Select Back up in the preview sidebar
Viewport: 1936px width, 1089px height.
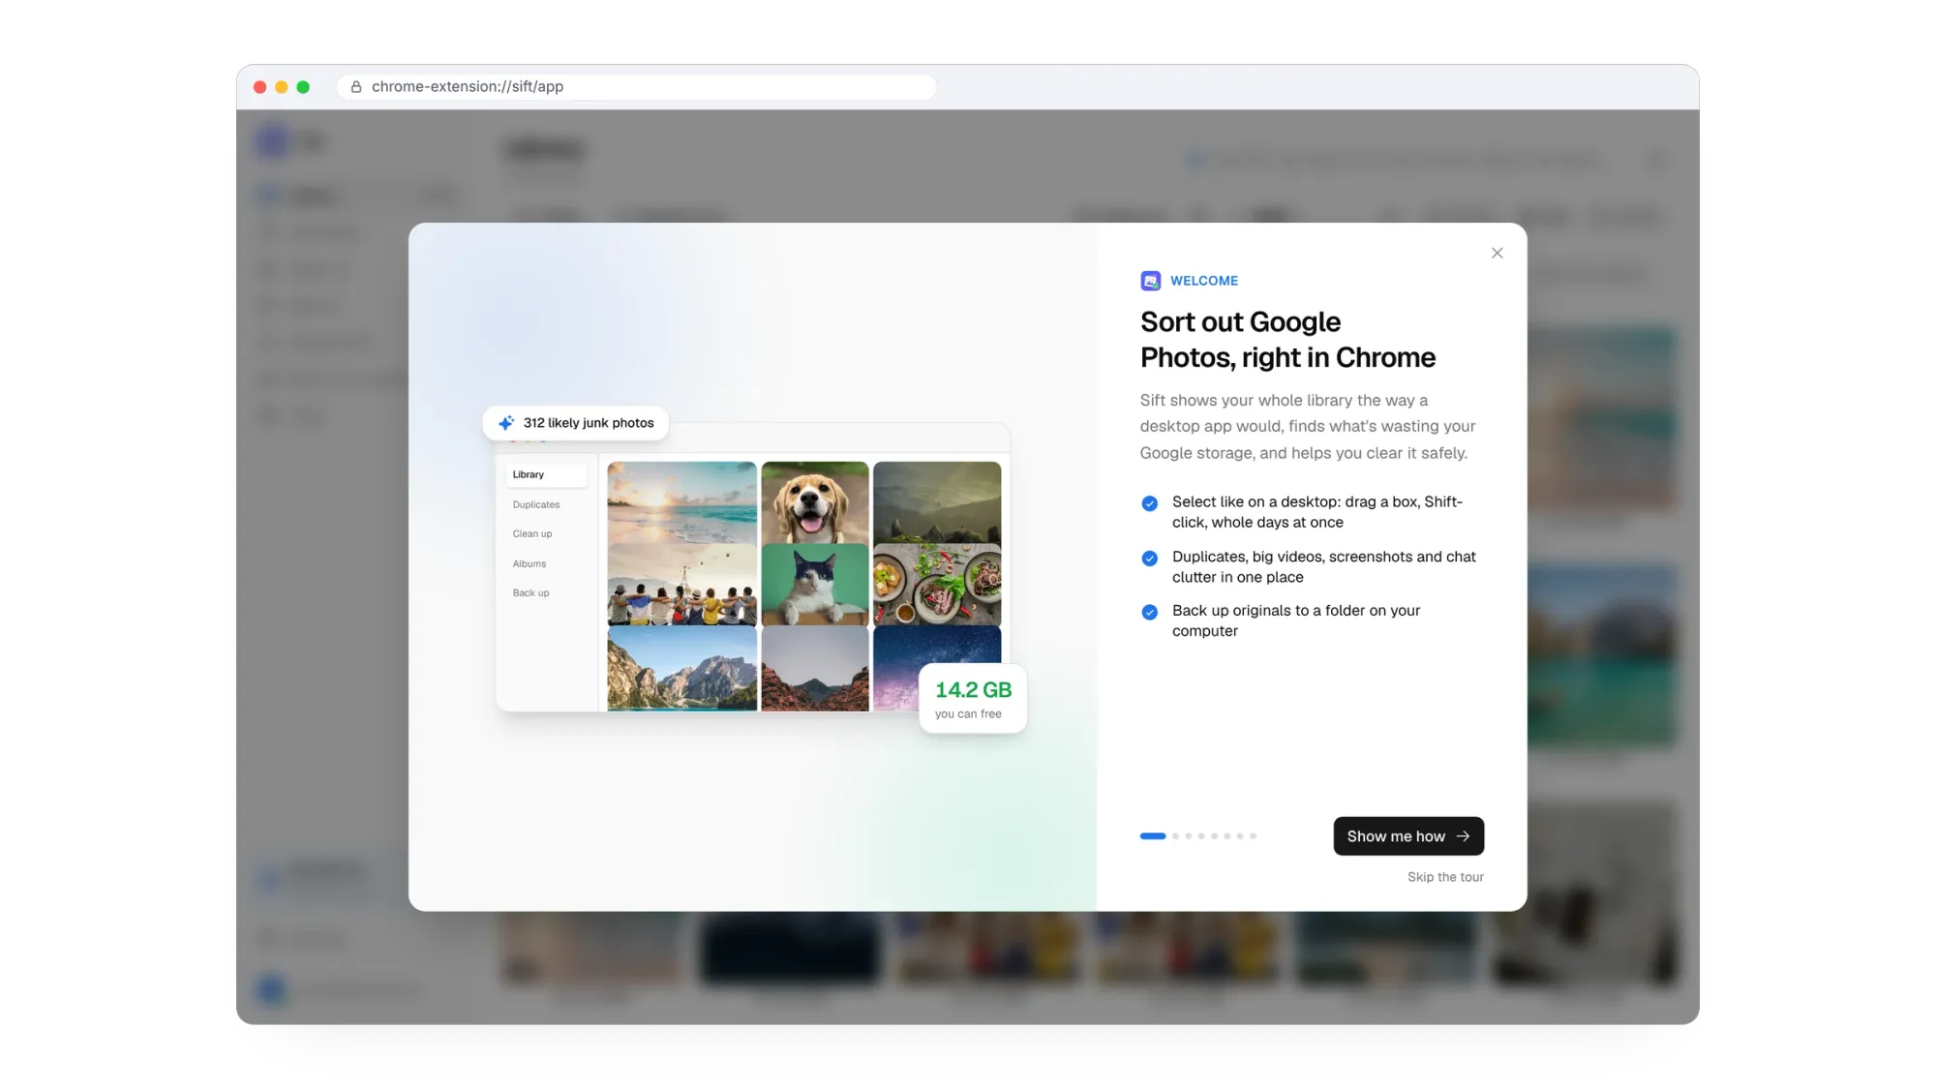tap(530, 592)
